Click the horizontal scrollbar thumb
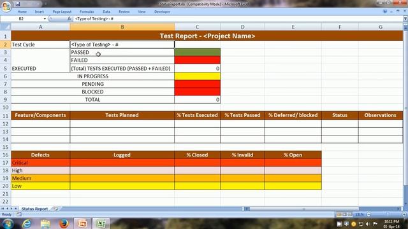 coord(304,209)
